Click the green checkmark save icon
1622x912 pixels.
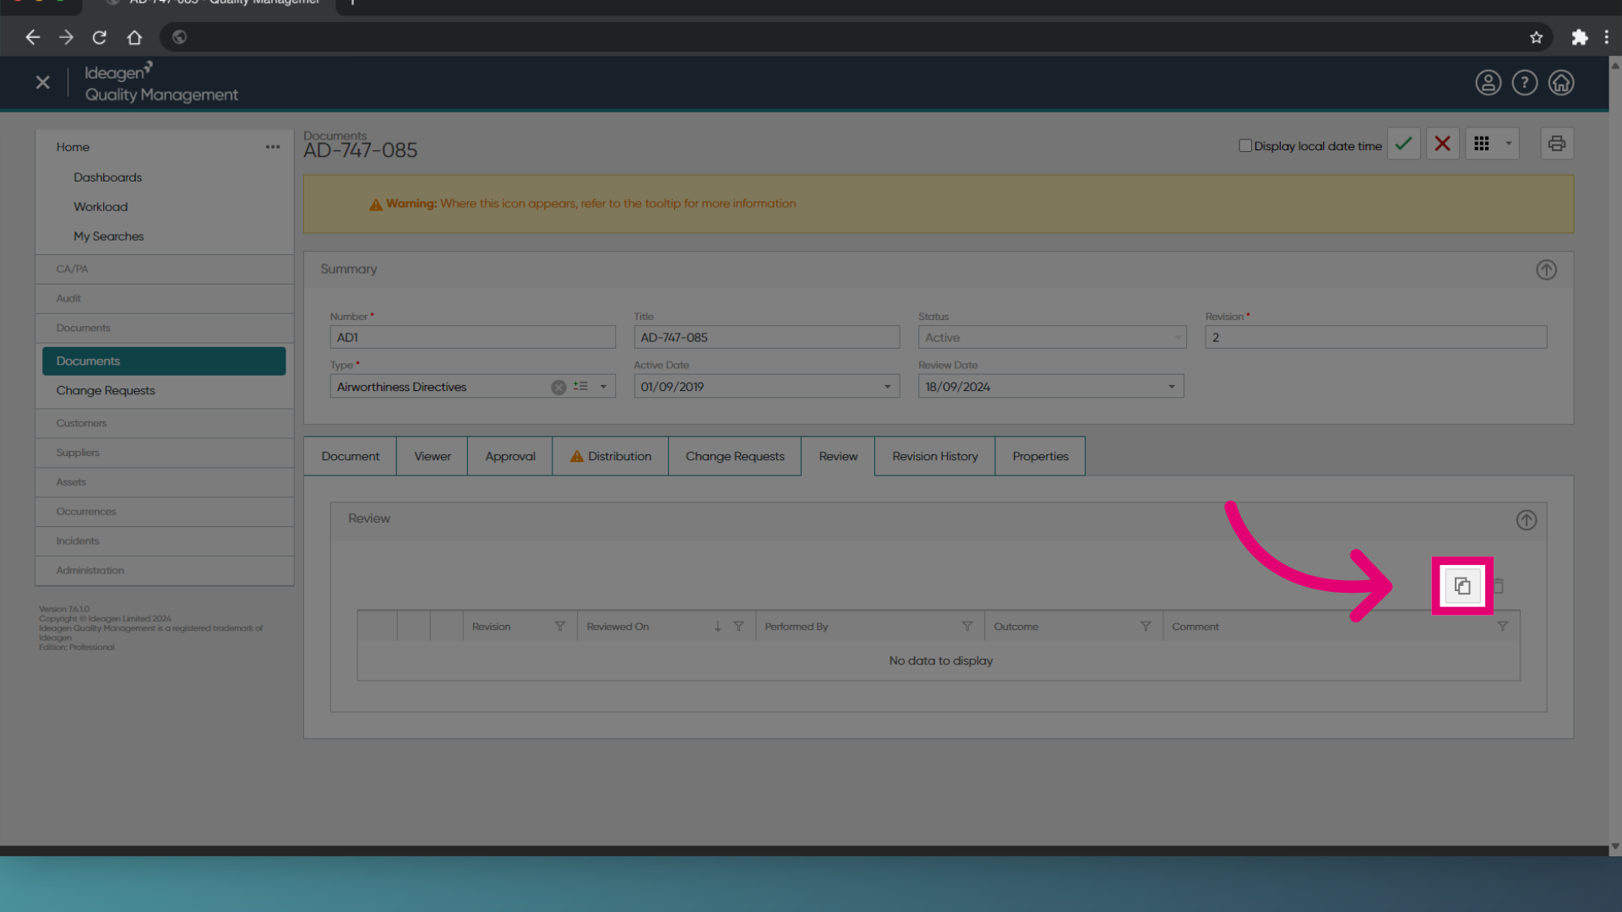point(1403,144)
